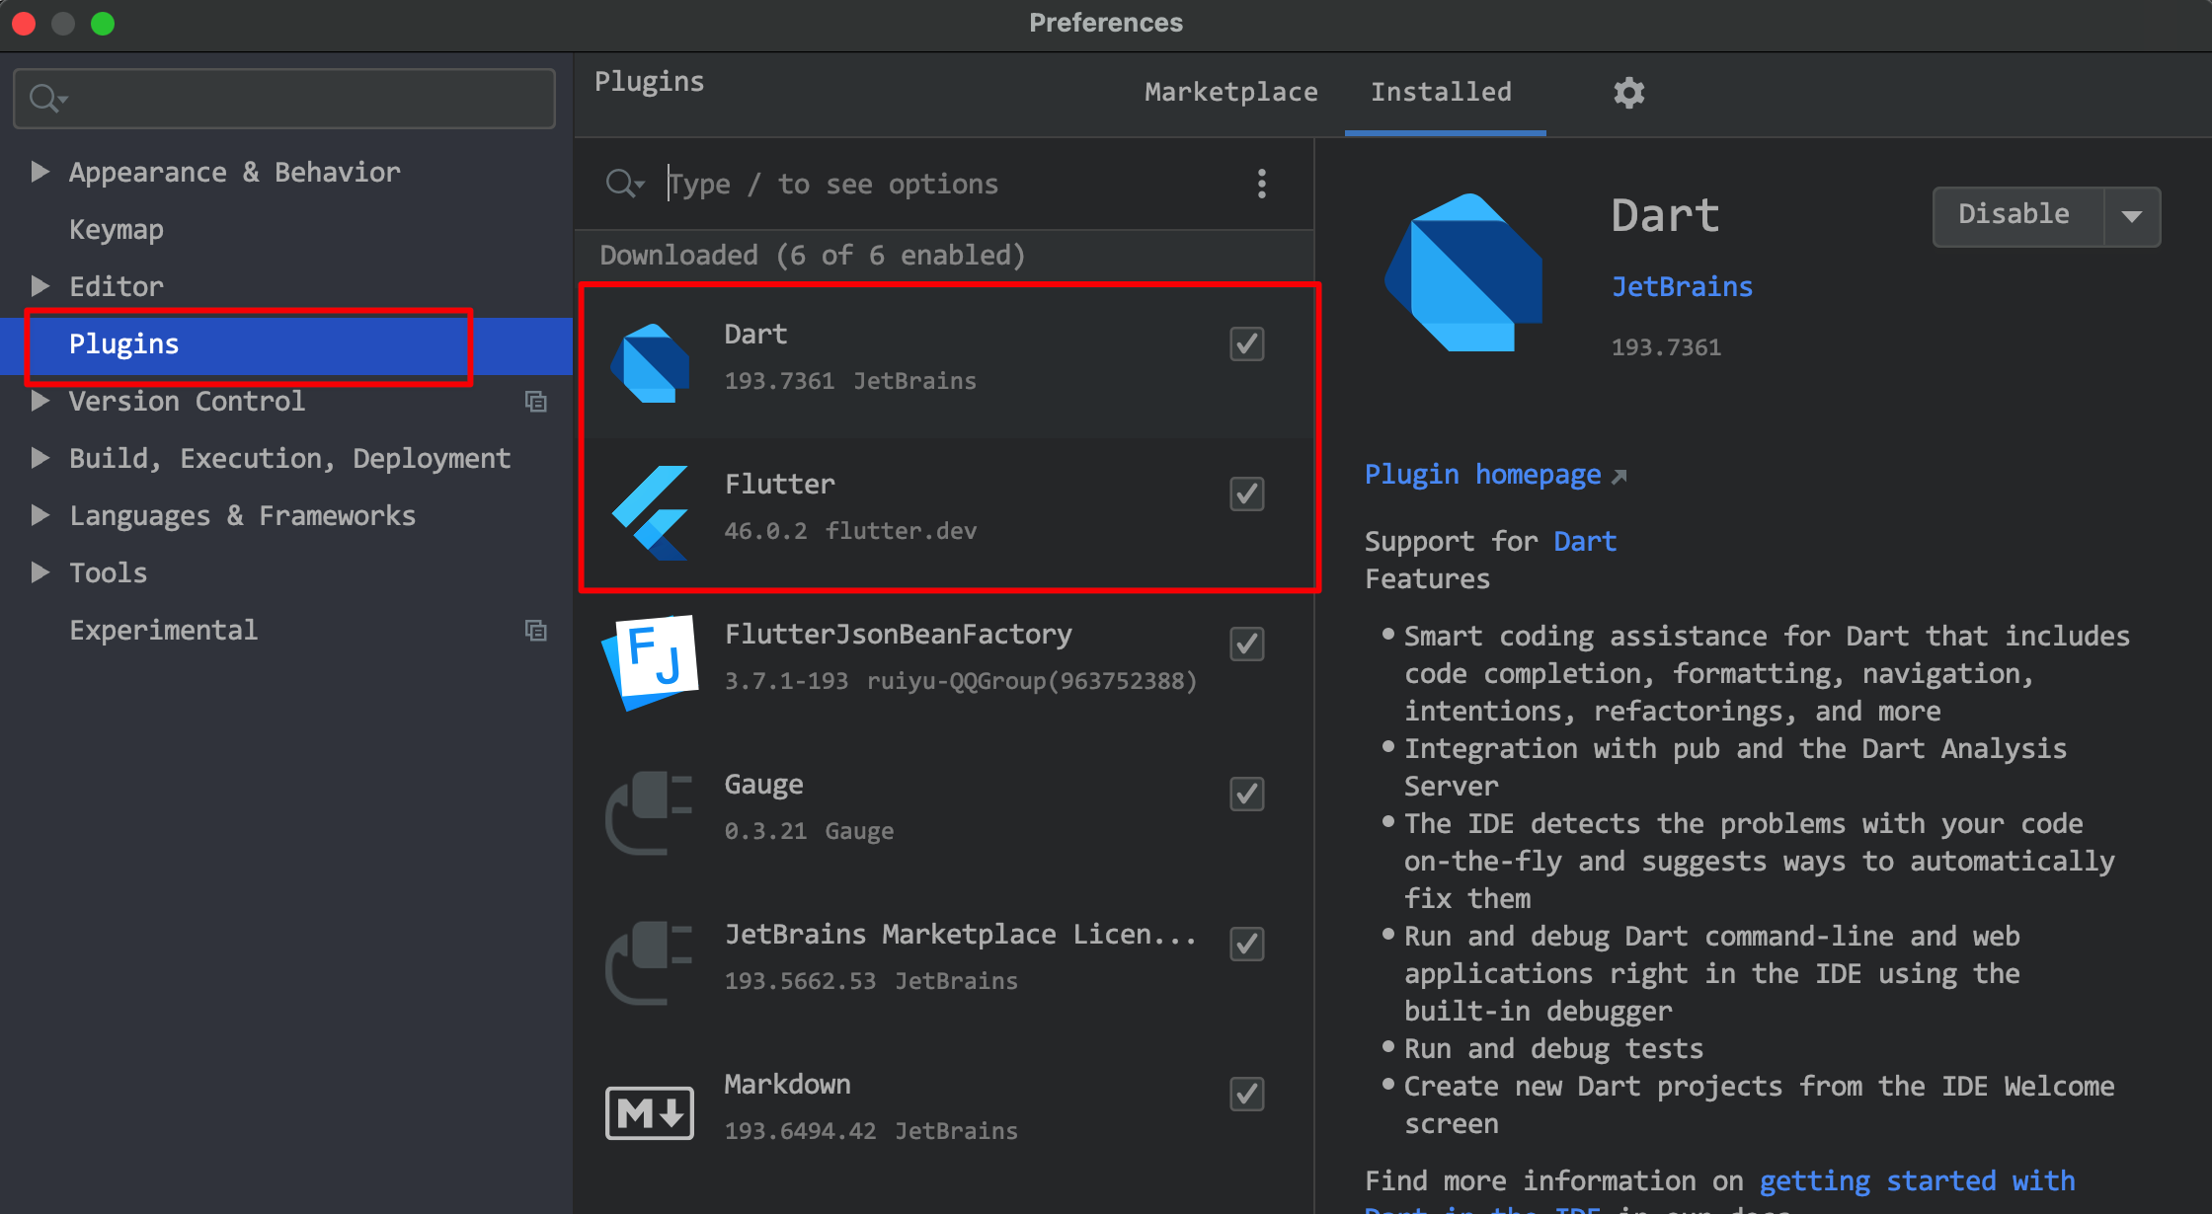Switch to the Installed tab

pyautogui.click(x=1441, y=92)
